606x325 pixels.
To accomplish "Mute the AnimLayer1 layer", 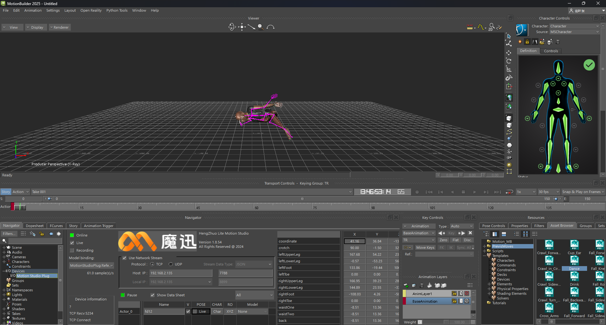I will tap(466, 294).
